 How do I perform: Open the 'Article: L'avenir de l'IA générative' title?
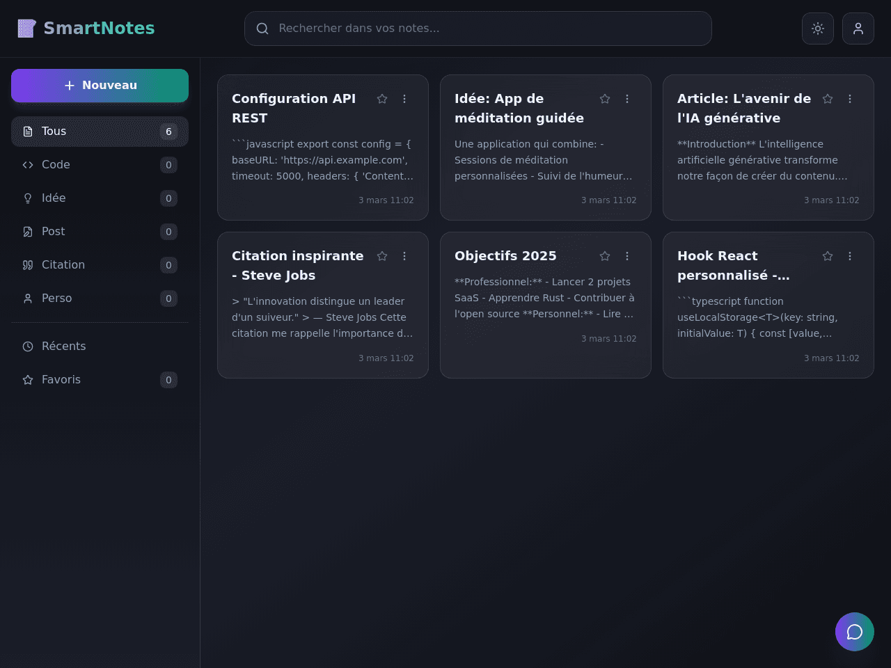pos(744,109)
